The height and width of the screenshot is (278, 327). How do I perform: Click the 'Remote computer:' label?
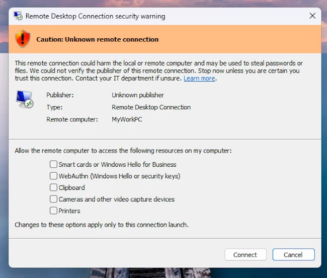[x=72, y=119]
